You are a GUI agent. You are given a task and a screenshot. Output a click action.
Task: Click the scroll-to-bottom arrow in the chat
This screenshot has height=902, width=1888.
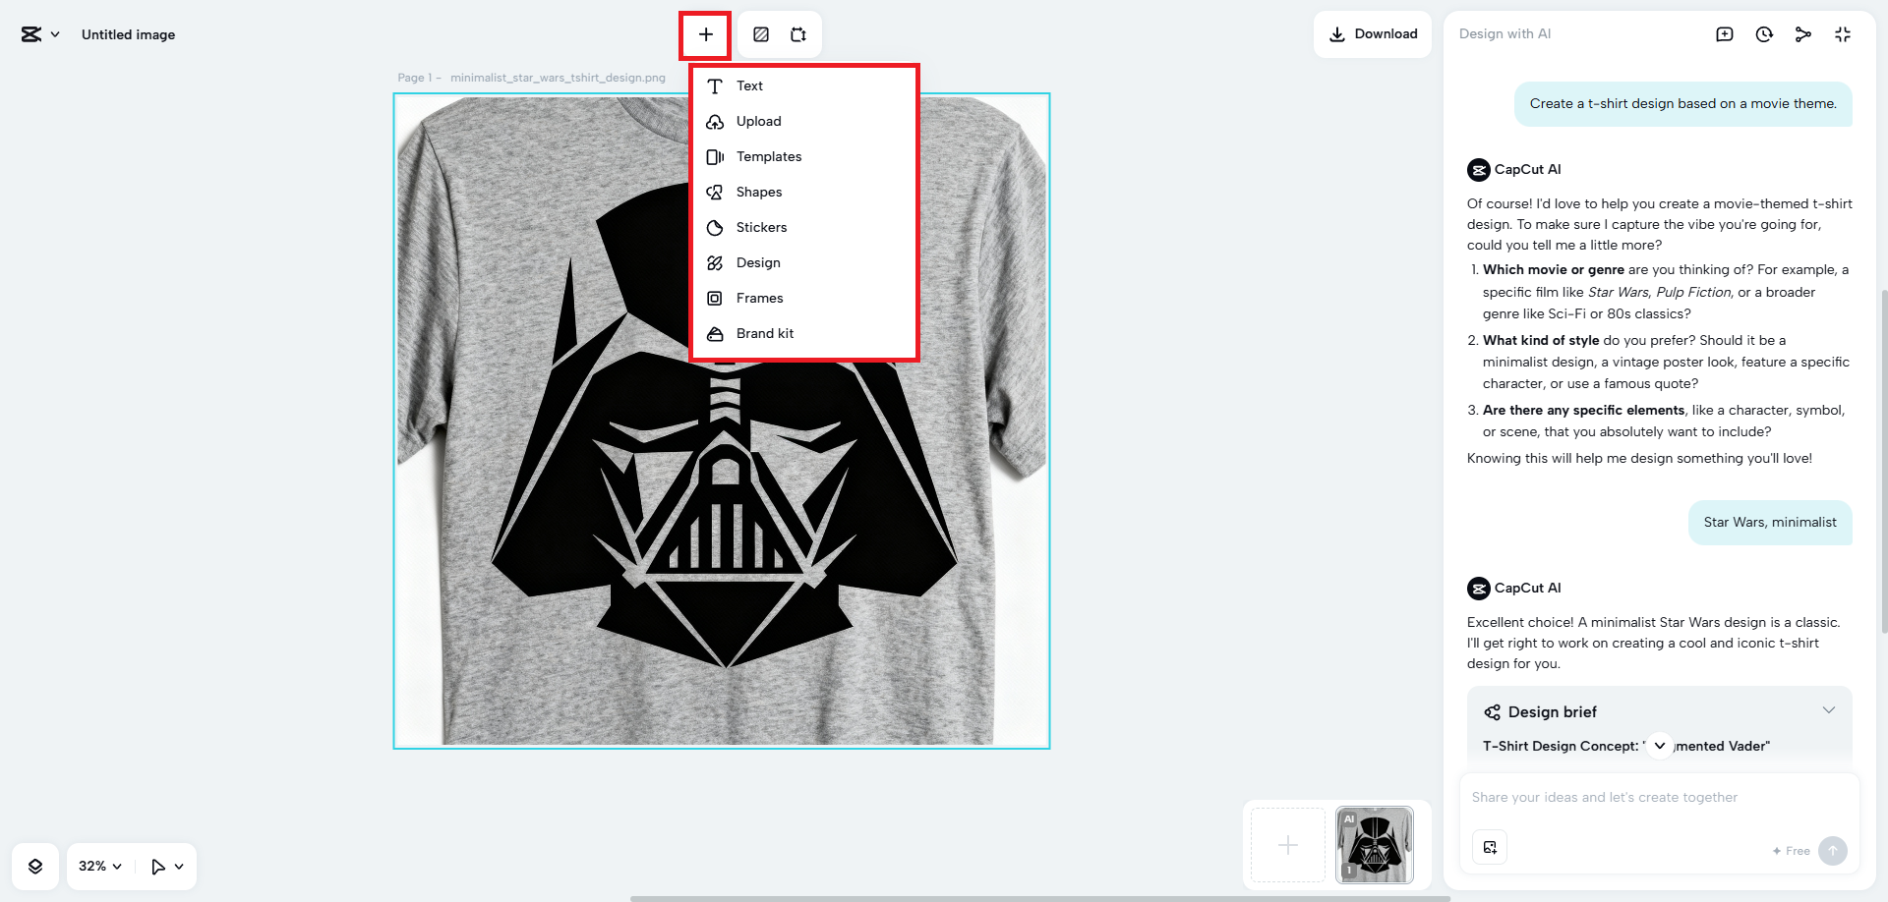click(1660, 746)
